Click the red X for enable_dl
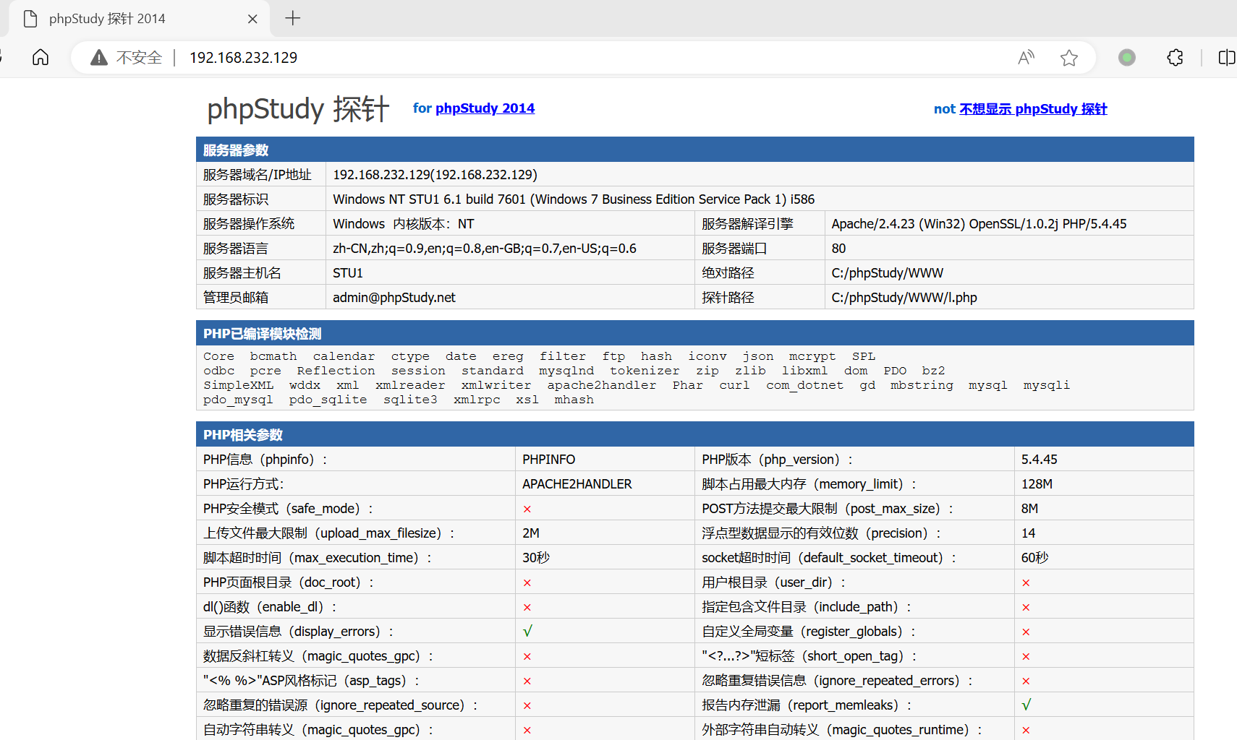The height and width of the screenshot is (740, 1237). point(527,608)
